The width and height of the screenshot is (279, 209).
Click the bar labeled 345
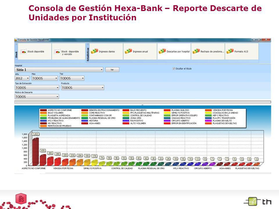tap(50, 161)
